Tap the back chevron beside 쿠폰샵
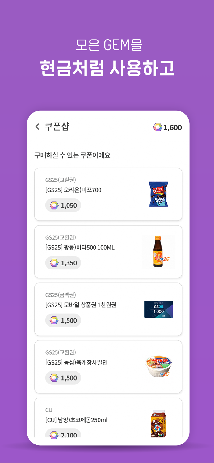 pos(37,127)
